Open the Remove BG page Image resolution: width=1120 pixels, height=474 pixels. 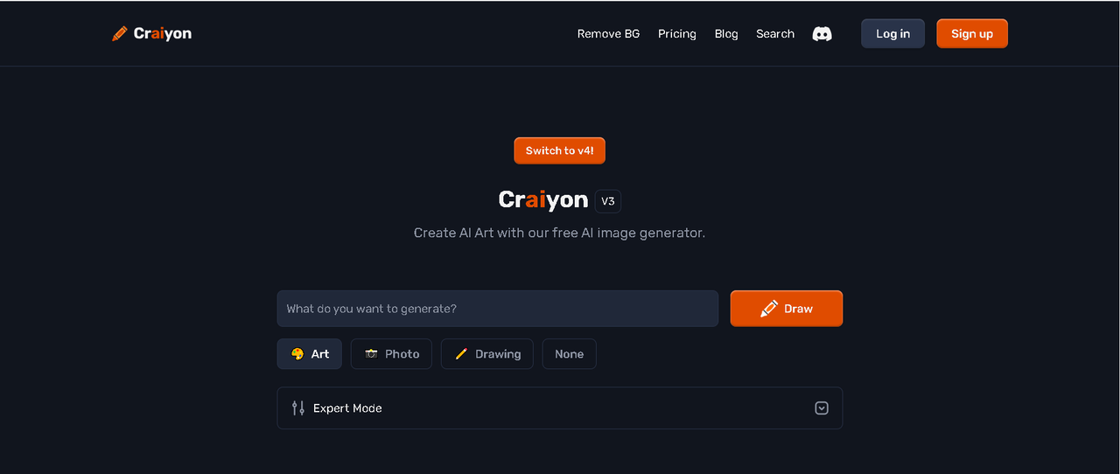pos(608,34)
